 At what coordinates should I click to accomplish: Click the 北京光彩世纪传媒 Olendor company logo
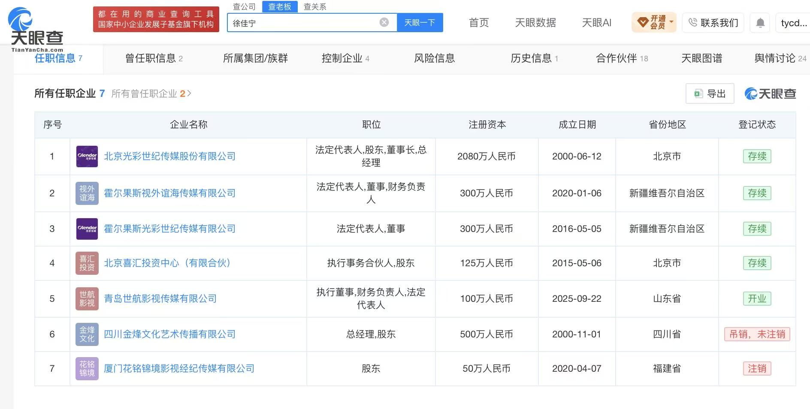click(x=87, y=156)
